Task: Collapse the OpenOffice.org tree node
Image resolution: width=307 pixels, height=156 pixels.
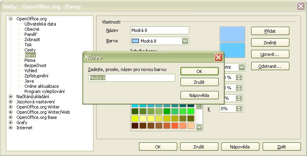Action: point(10,19)
